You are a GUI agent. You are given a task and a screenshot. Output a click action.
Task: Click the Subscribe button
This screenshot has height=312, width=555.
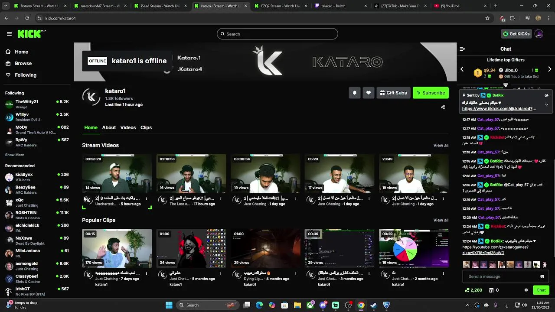click(x=431, y=93)
